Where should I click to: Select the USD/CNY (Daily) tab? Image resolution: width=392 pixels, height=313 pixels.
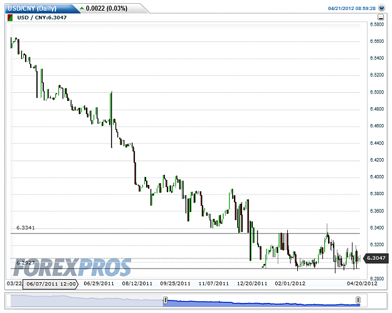pos(41,8)
